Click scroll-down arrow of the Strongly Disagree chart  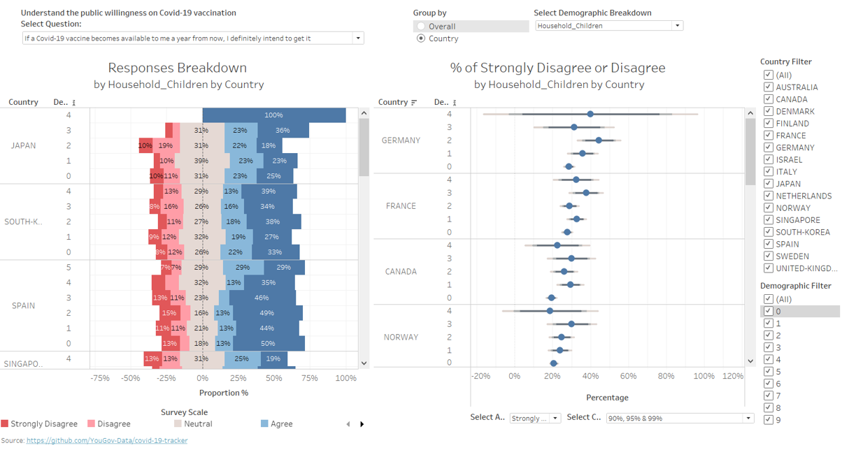coord(750,361)
